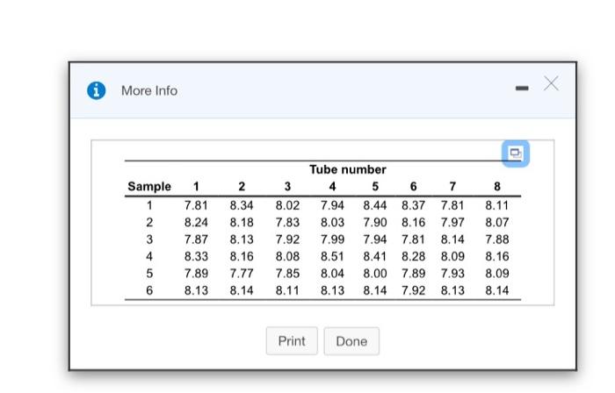Click the Sample column header

click(149, 186)
